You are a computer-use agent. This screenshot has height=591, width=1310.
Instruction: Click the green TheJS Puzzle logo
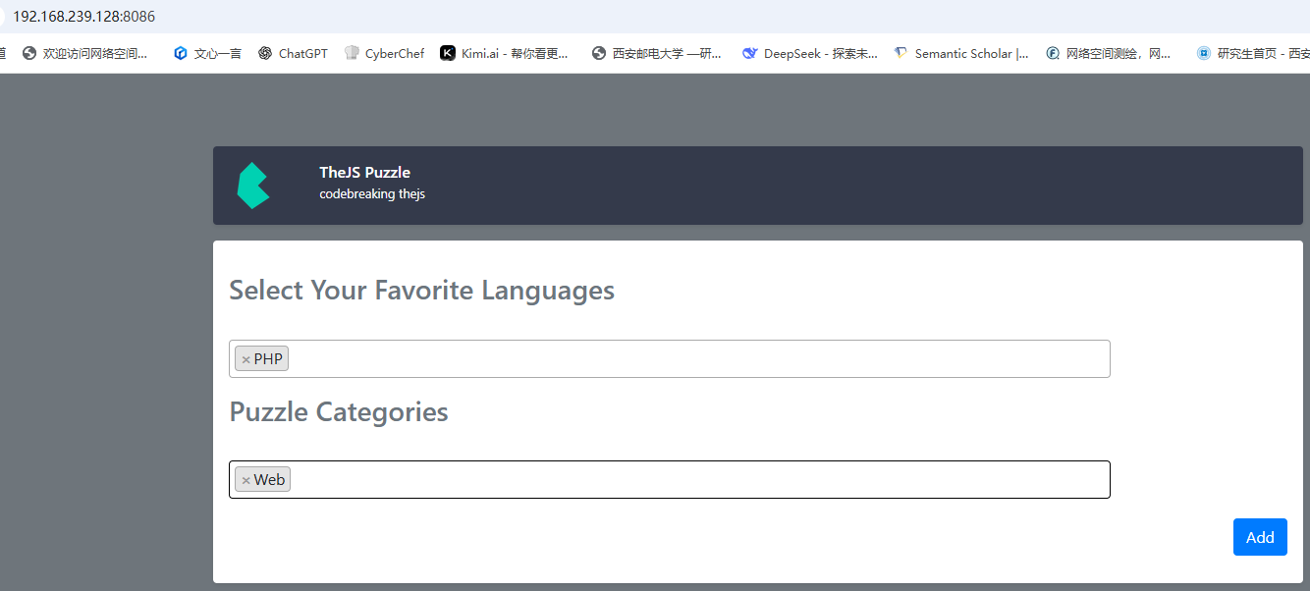pyautogui.click(x=252, y=186)
